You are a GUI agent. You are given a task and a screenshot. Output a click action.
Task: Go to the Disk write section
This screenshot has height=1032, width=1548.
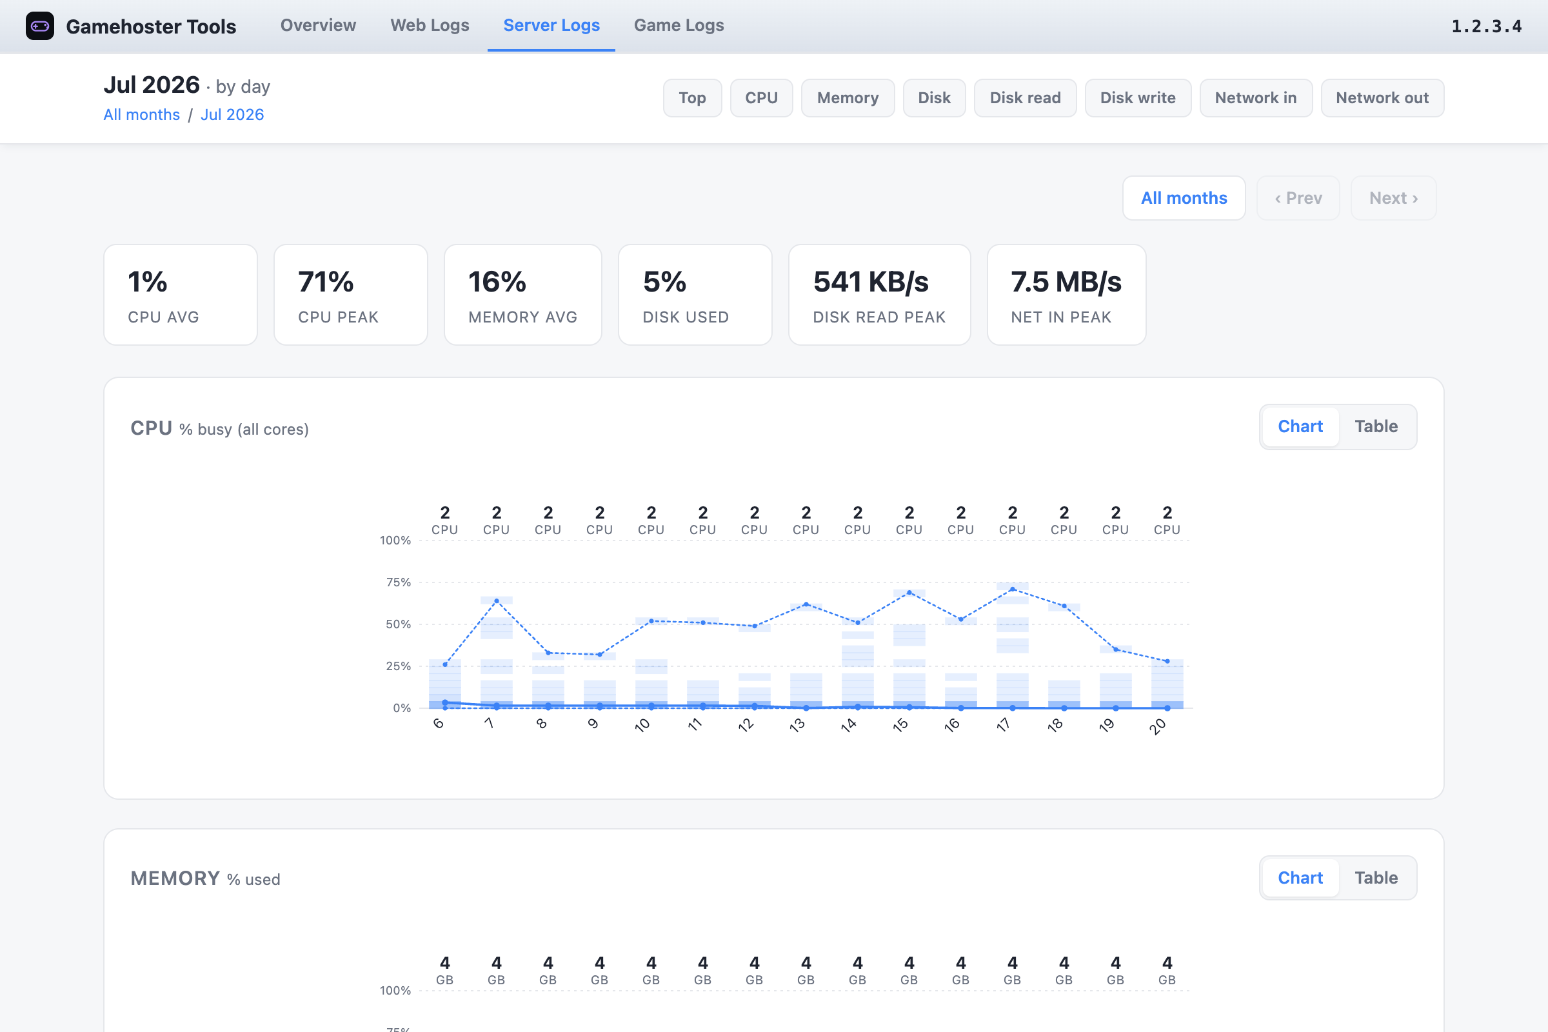tap(1138, 98)
